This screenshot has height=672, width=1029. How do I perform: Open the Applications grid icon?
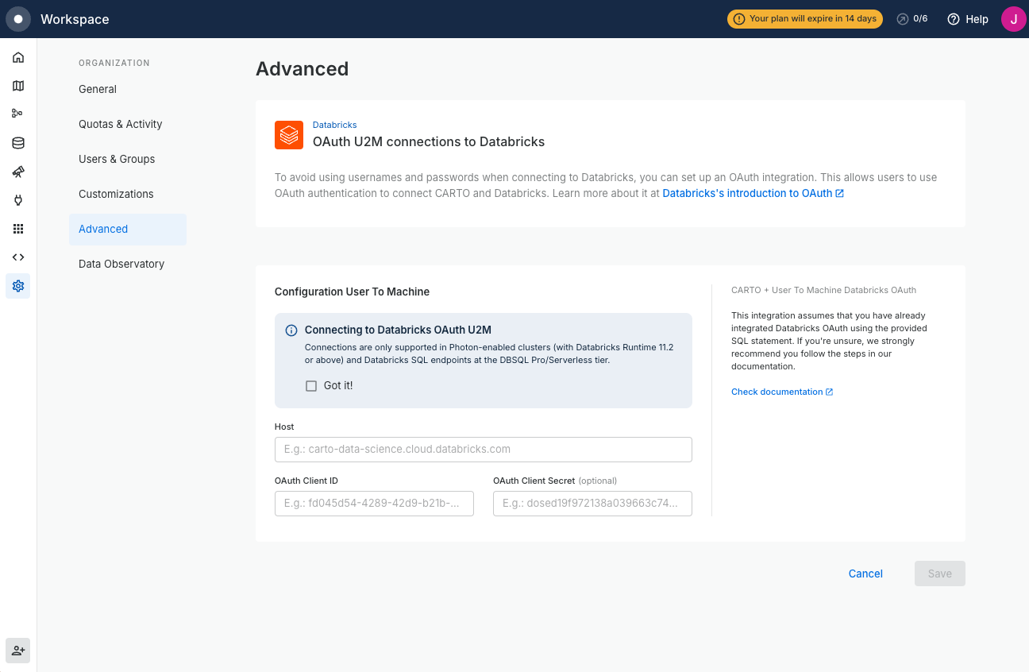pyautogui.click(x=18, y=229)
